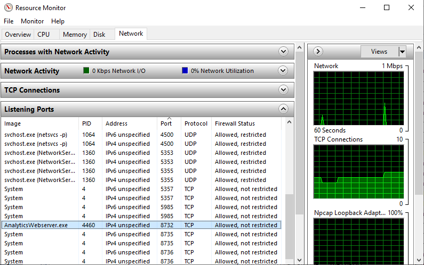The width and height of the screenshot is (424, 265).
Task: Click main pane scroll up arrow
Action: 299,48
